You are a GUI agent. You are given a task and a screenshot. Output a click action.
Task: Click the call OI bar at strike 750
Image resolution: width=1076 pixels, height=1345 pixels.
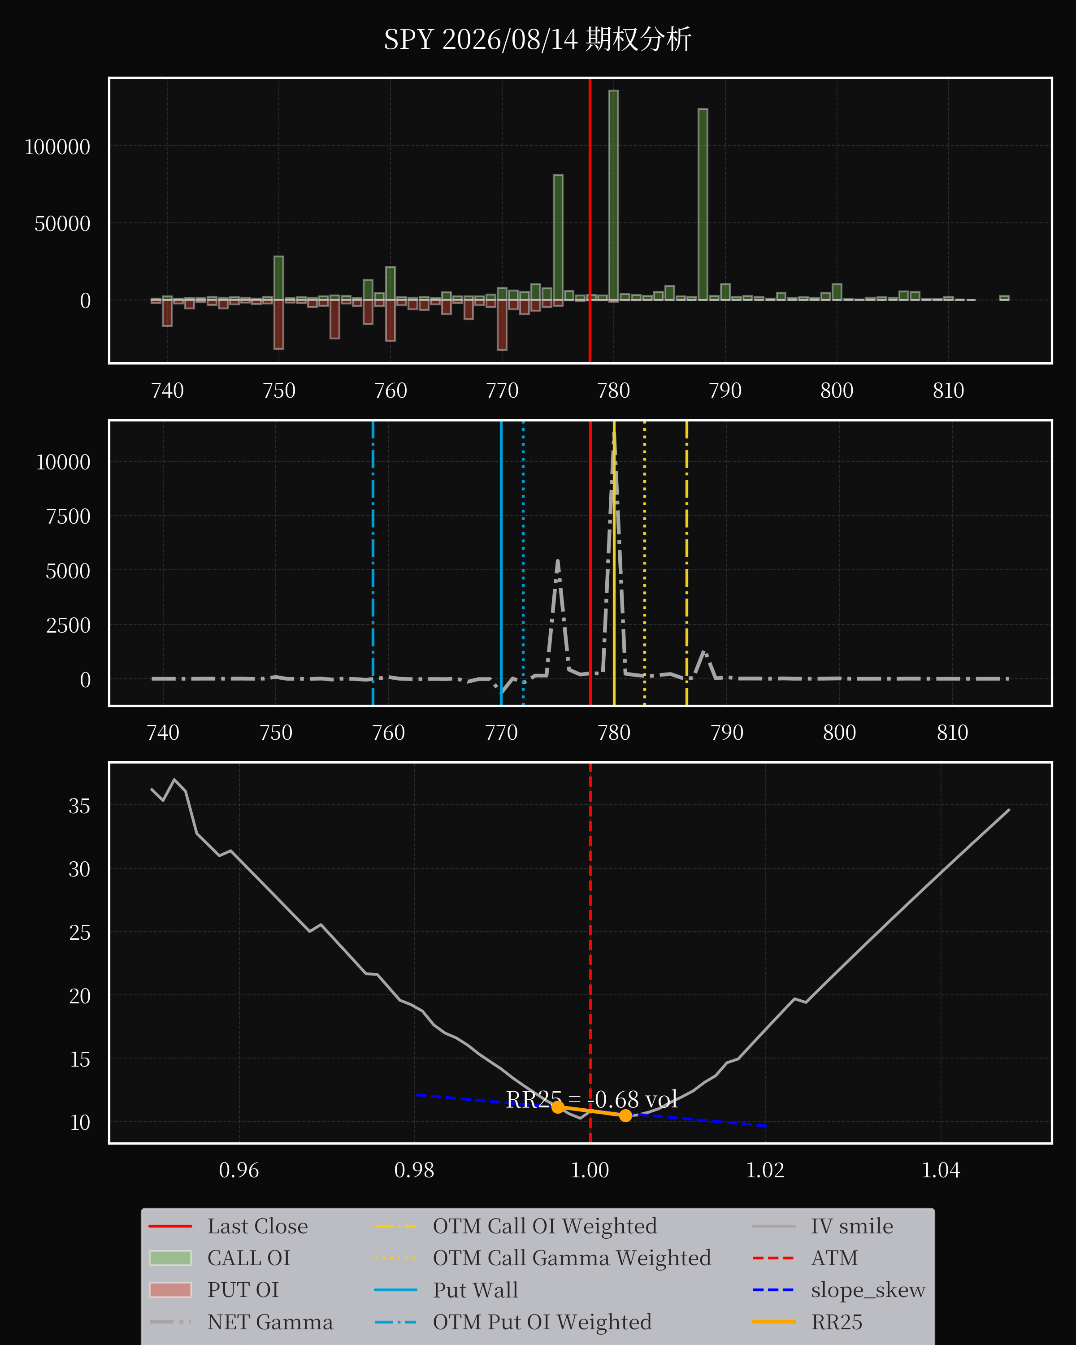point(279,278)
